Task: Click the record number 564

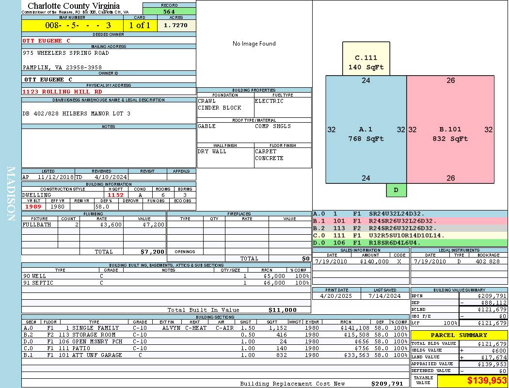Action: 169,12
